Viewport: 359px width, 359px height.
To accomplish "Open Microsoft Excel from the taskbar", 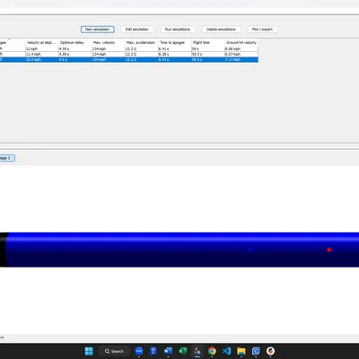I will tap(183, 351).
